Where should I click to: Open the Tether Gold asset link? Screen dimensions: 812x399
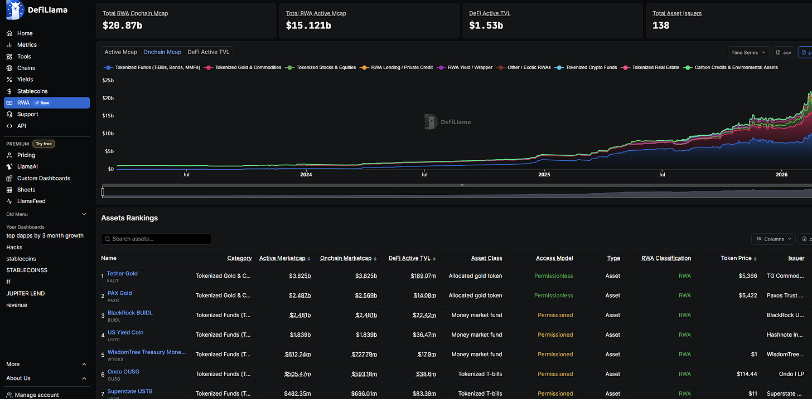tap(122, 274)
